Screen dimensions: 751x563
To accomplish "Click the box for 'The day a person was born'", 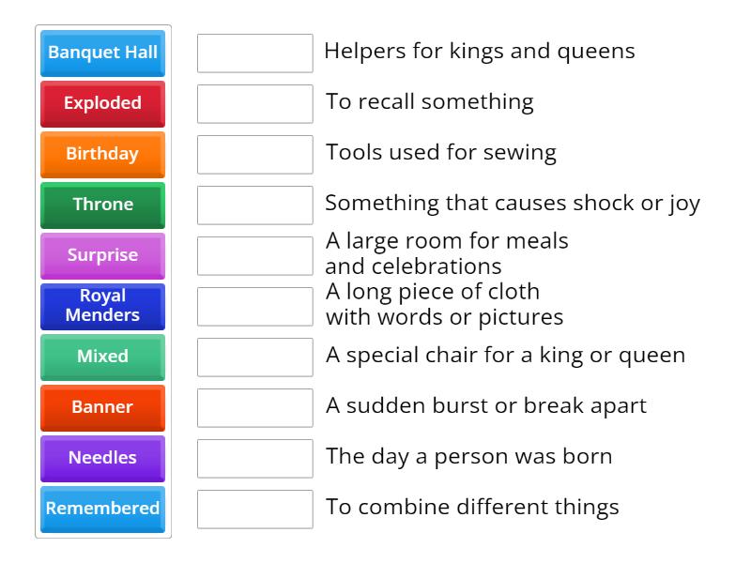I will point(254,458).
